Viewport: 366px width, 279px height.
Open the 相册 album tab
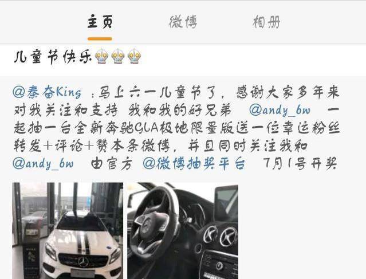coord(266,22)
